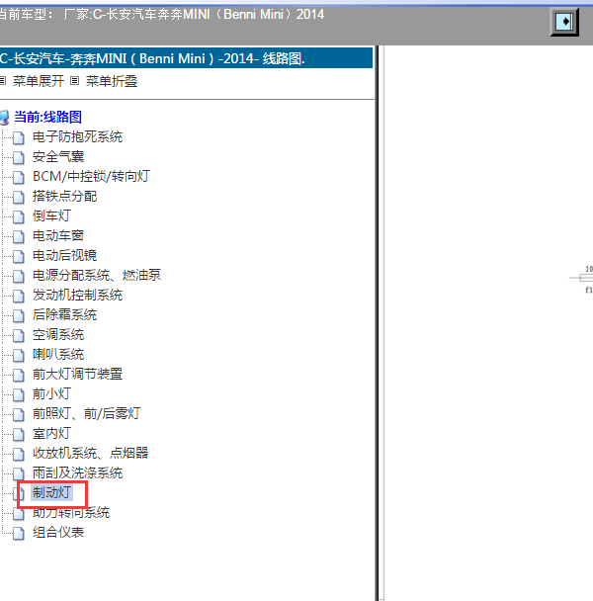Screen dimensions: 593x601
Task: Open the 倒车灯 item
Action: [51, 215]
